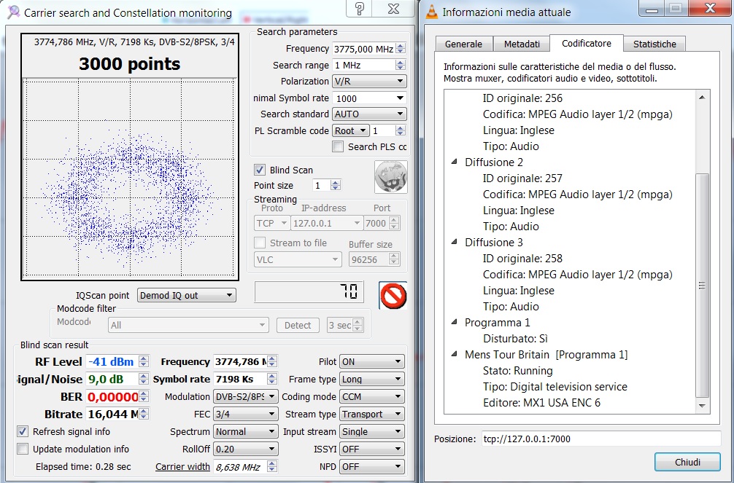Click the Posizione tcp address field

[x=601, y=439]
